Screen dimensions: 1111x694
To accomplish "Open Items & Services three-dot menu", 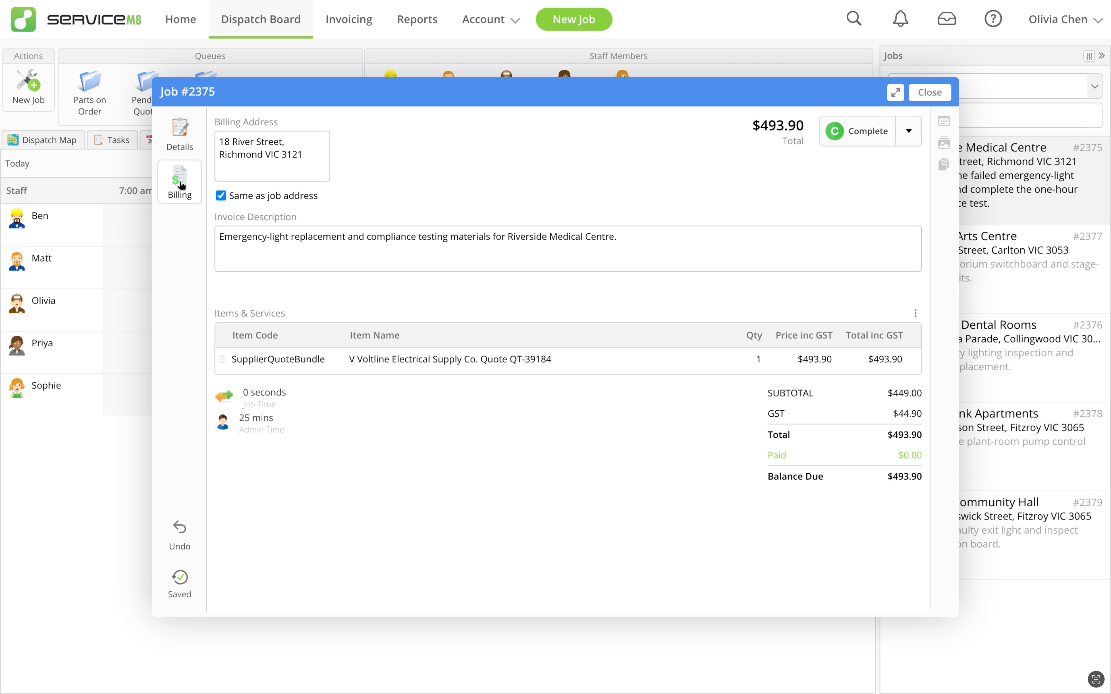I will [x=916, y=313].
